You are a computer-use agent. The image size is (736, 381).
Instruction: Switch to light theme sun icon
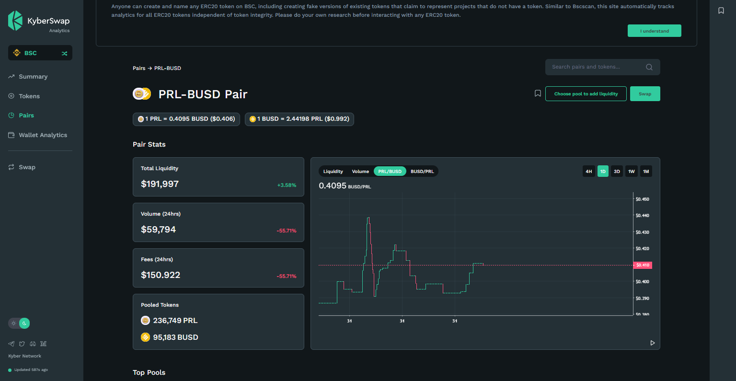point(13,323)
